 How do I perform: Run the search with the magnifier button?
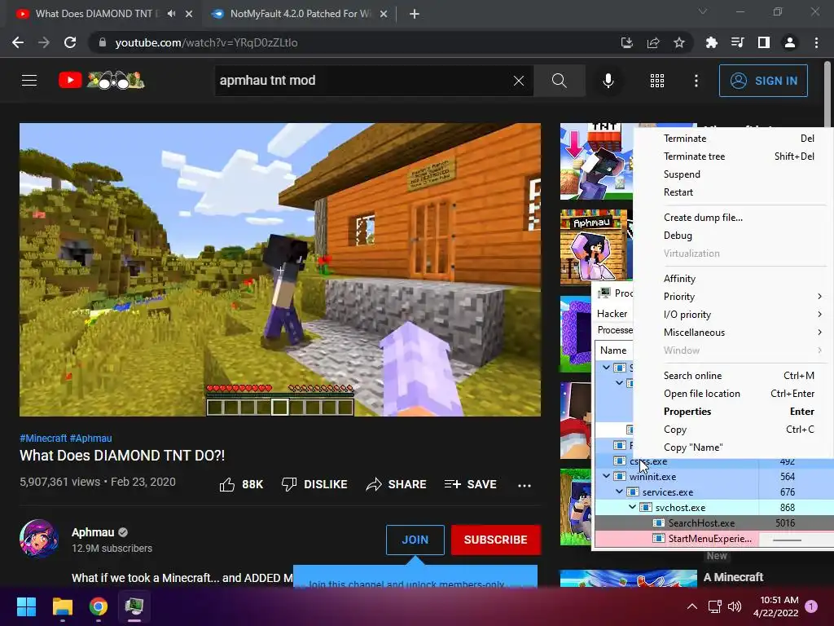click(x=559, y=81)
